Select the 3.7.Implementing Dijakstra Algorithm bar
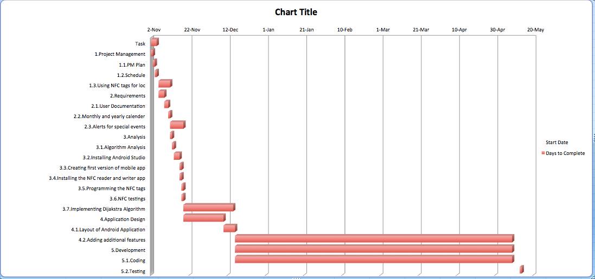This screenshot has height=279, width=595. click(208, 208)
